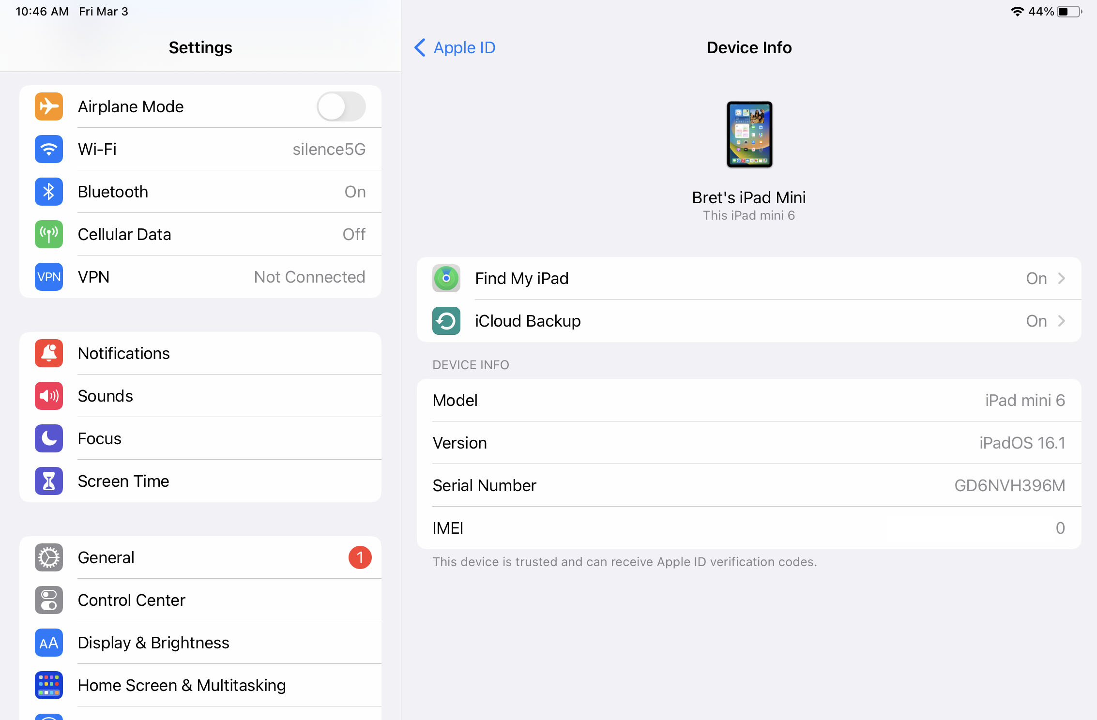This screenshot has width=1097, height=720.
Task: Tap the Bluetooth On status text
Action: click(355, 192)
